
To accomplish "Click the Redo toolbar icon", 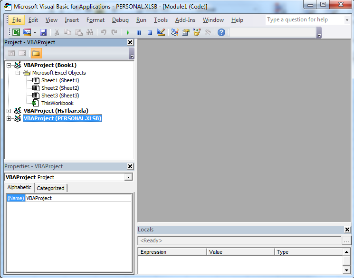I will 115,32.
